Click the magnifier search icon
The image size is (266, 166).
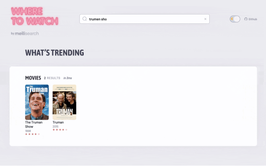85,19
